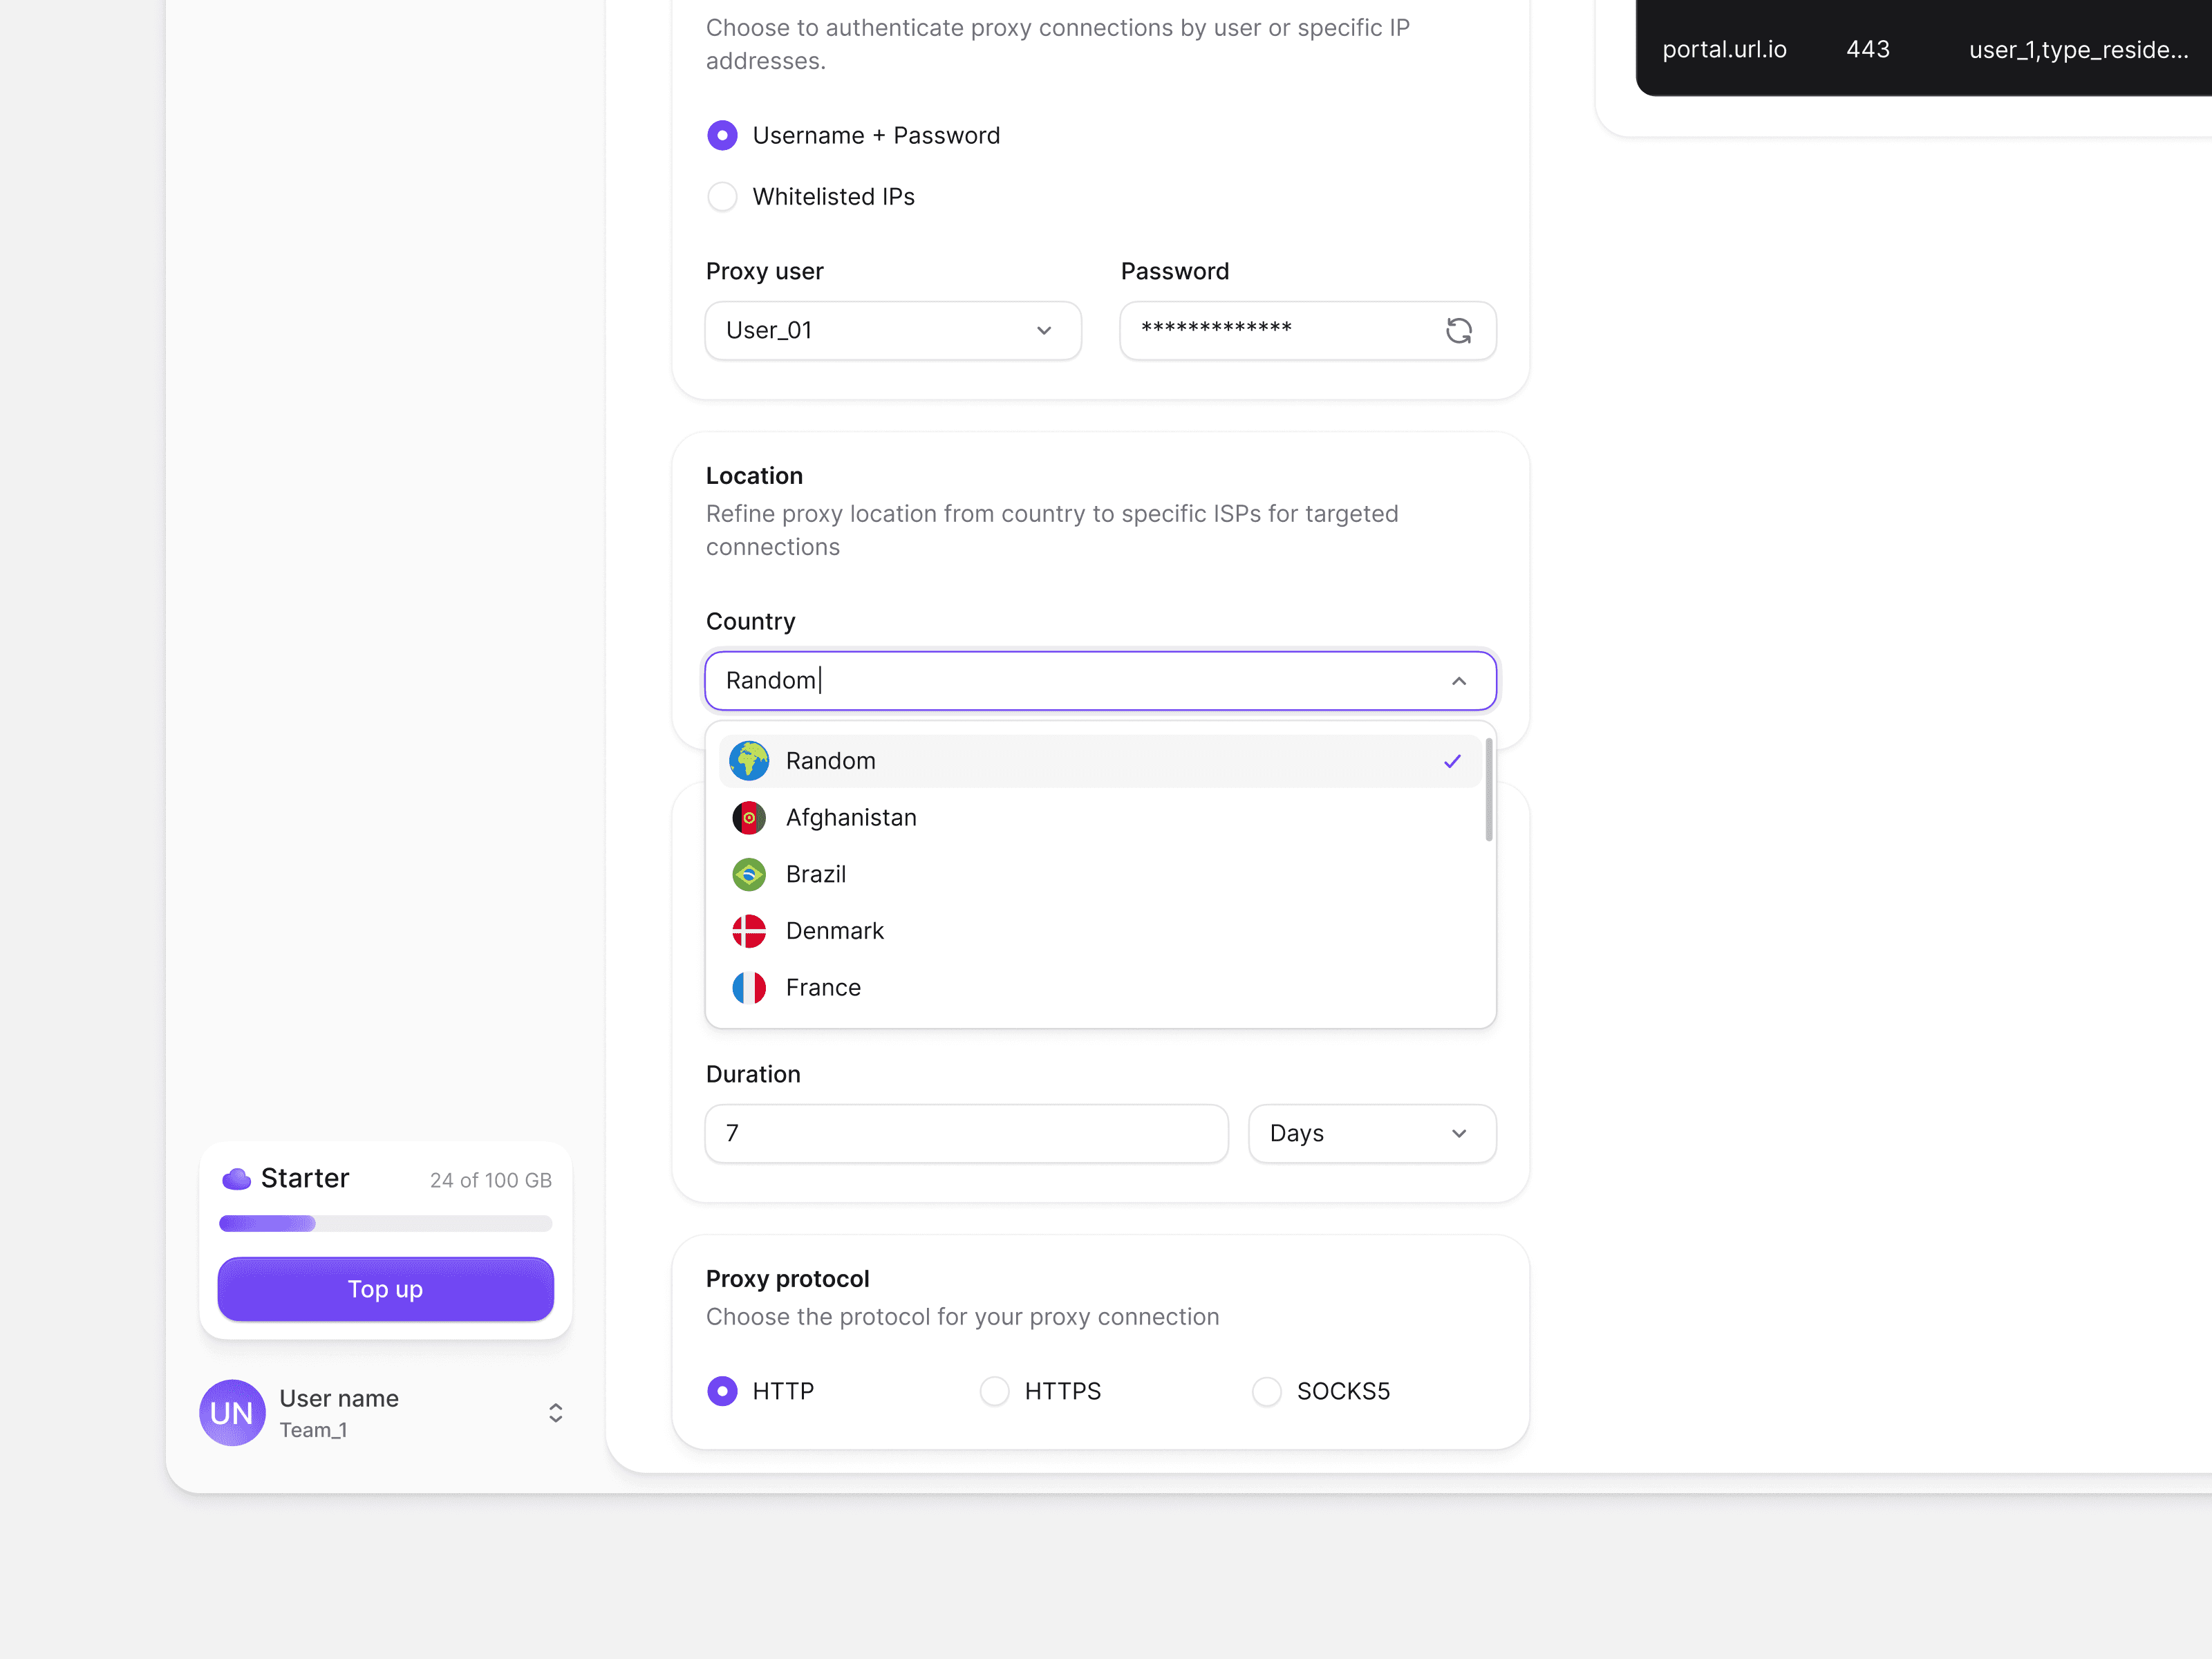Click the UN user avatar
2212x1659 pixels.
point(232,1413)
